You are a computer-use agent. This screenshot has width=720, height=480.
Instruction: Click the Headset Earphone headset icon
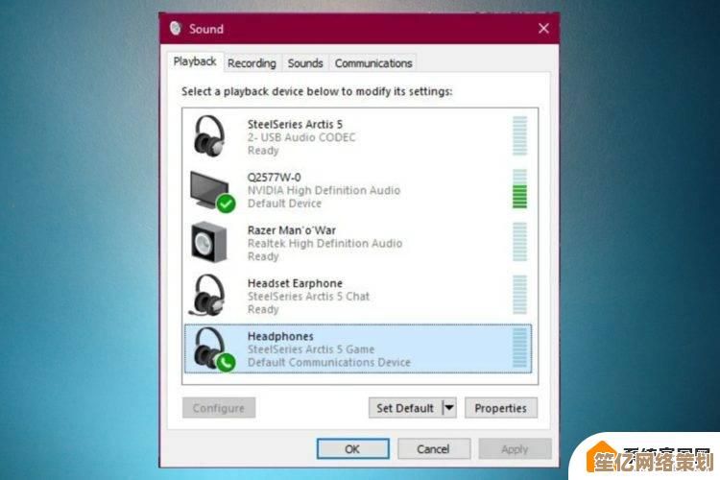(208, 296)
